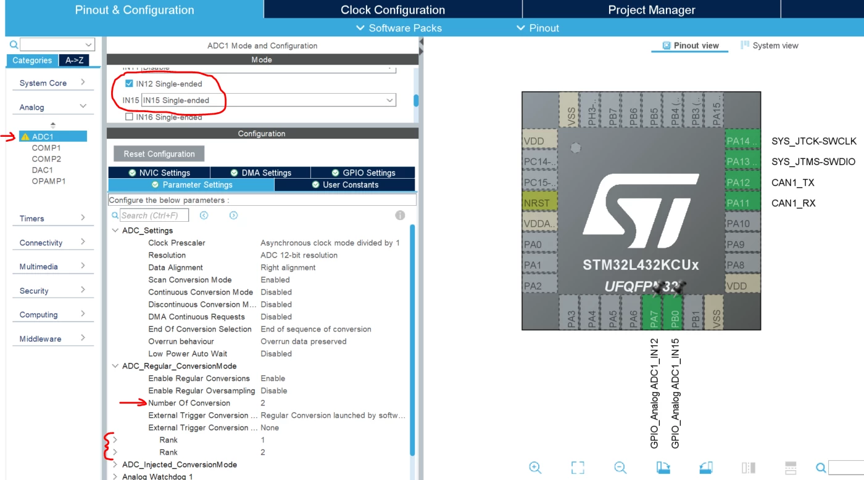Screen dimensions: 864x480
Task: Select pin PA7 on the chip
Action: (x=654, y=312)
